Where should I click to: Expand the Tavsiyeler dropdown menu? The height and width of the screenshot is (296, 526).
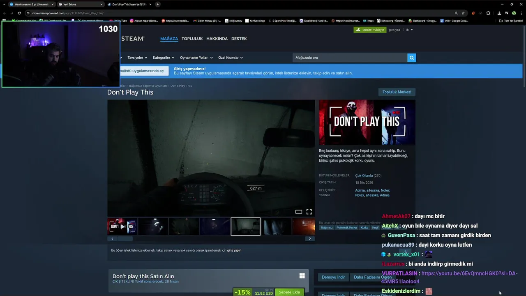pyautogui.click(x=137, y=58)
